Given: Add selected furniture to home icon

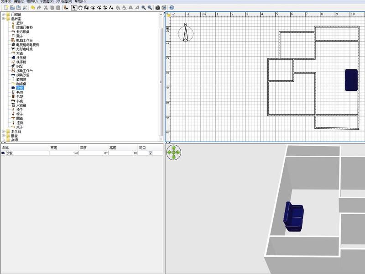Looking at the screenshot, I should tap(66, 8).
